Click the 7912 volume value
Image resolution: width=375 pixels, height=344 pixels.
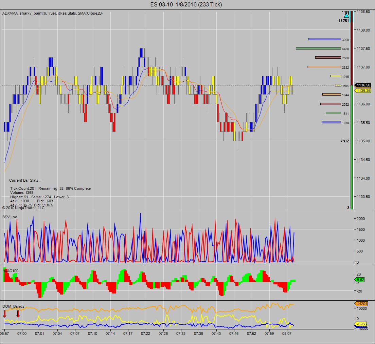(x=345, y=141)
